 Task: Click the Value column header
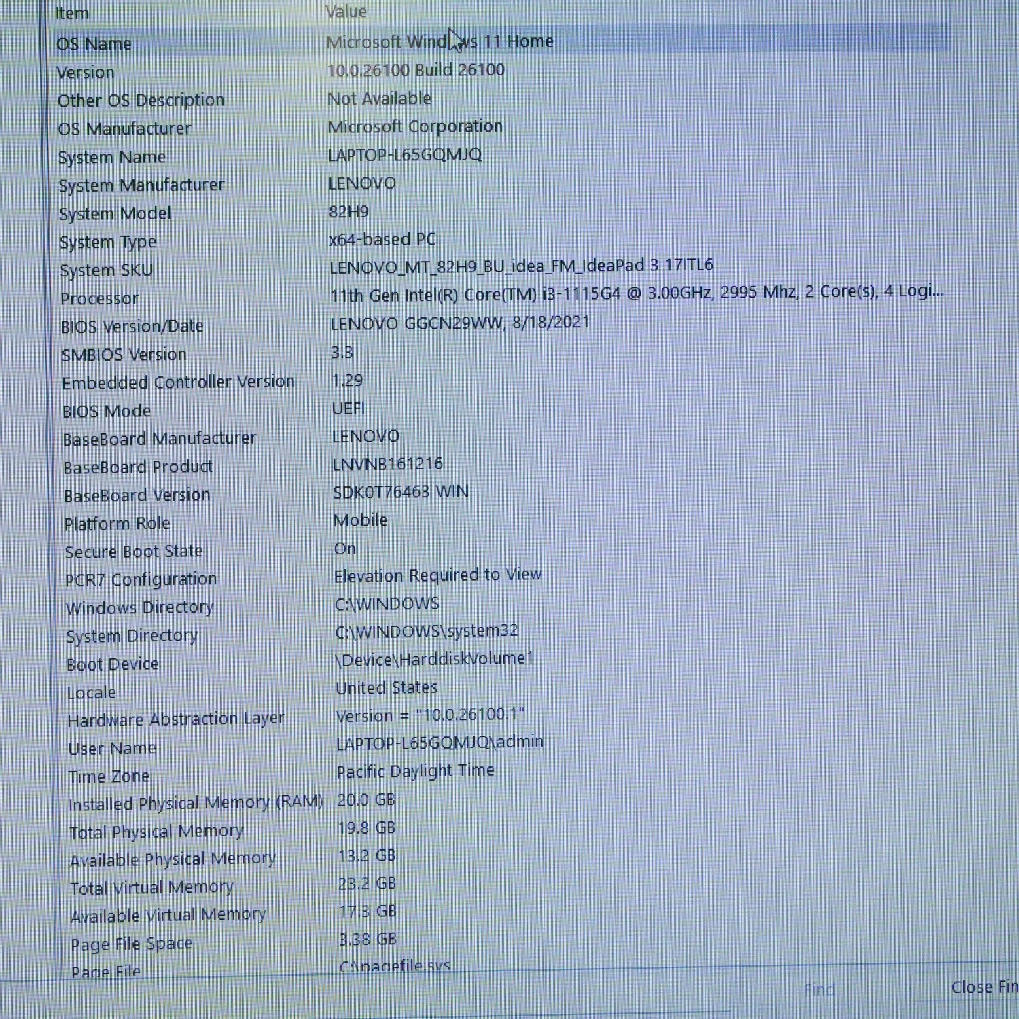click(346, 12)
